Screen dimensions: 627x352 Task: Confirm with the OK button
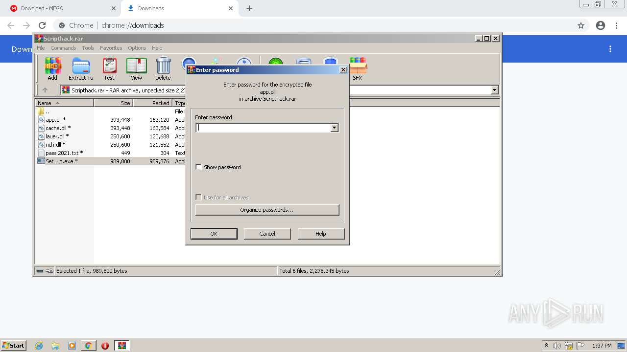pyautogui.click(x=214, y=234)
